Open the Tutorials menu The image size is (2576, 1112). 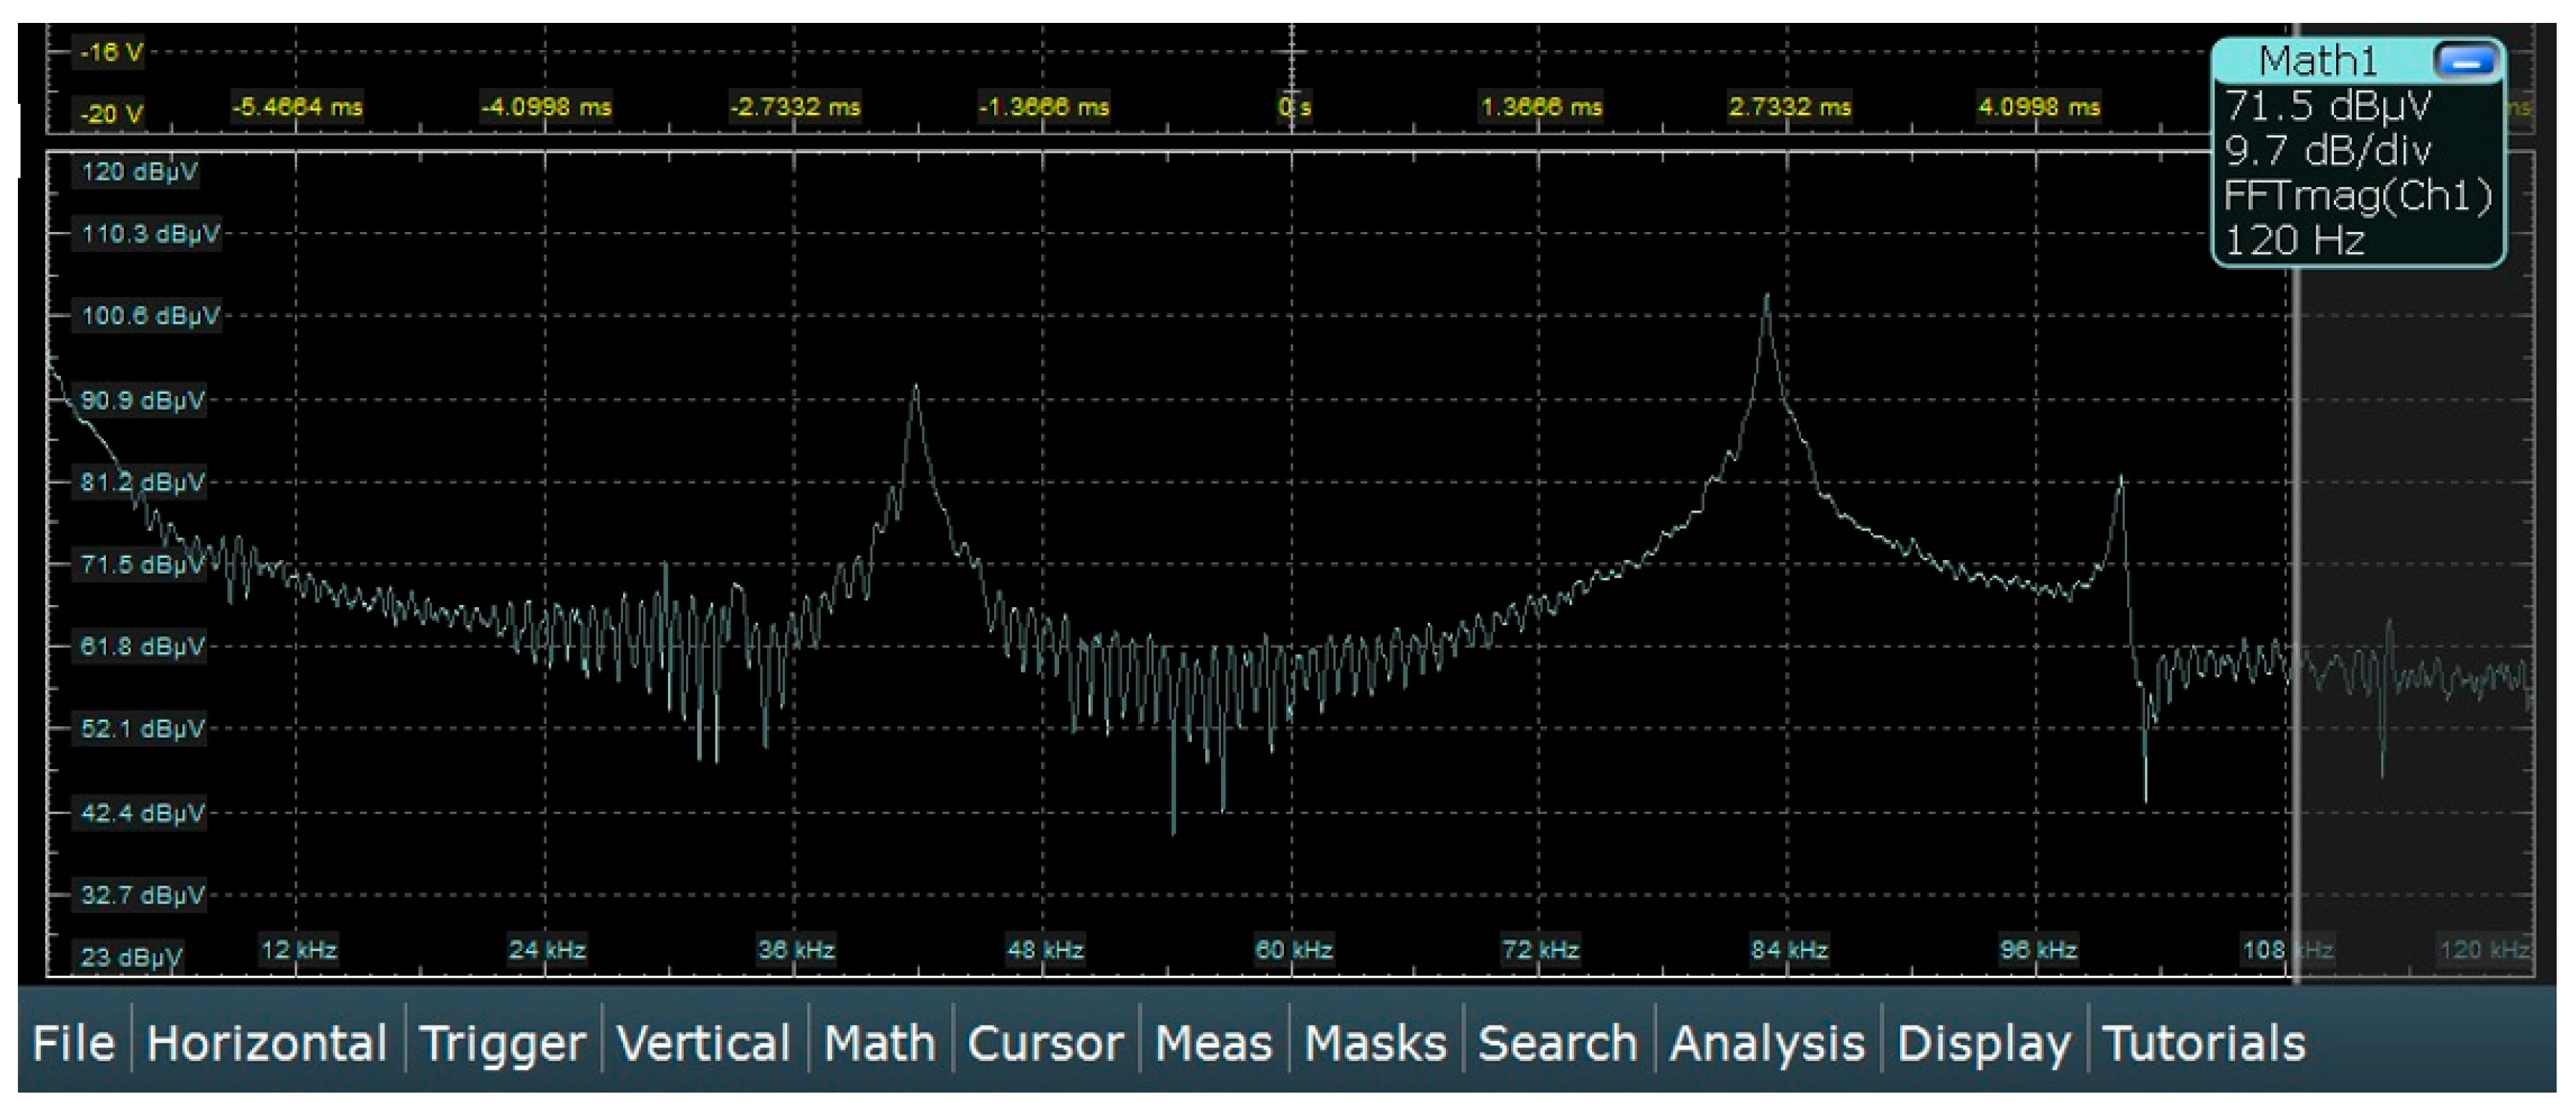pos(2204,1043)
